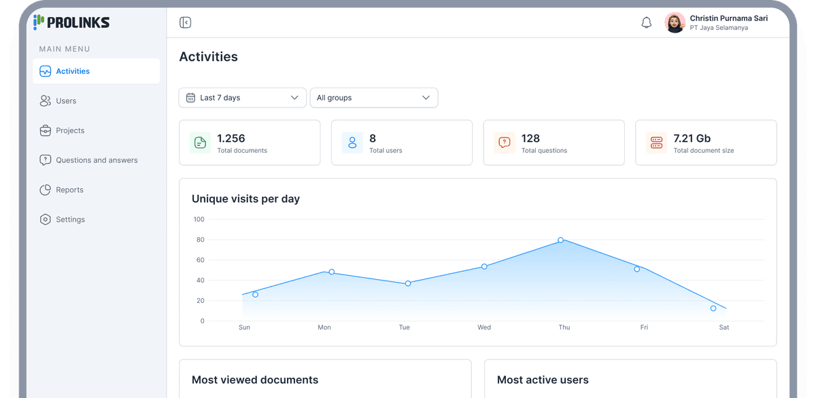Image resolution: width=816 pixels, height=398 pixels.
Task: Click the Projects briefcase icon
Action: tap(46, 130)
